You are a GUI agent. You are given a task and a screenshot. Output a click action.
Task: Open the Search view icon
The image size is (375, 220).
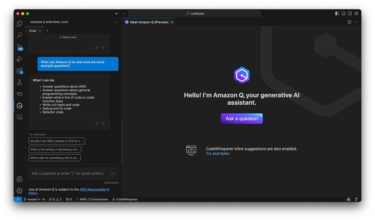[x=20, y=35]
